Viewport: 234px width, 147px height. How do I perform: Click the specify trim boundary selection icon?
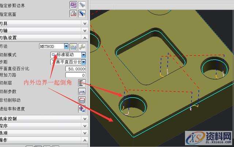point(73,5)
